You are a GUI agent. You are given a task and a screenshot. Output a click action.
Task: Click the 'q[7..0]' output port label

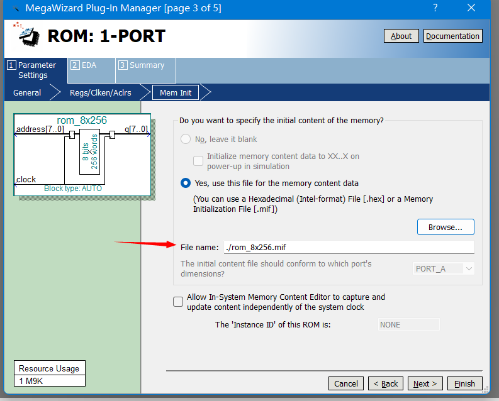pos(136,129)
